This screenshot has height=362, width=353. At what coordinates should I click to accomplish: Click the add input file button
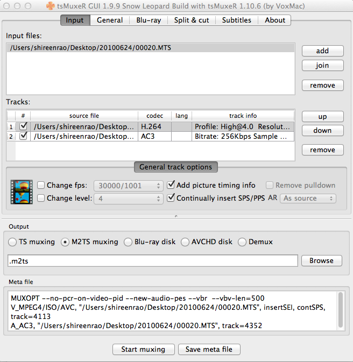[322, 51]
